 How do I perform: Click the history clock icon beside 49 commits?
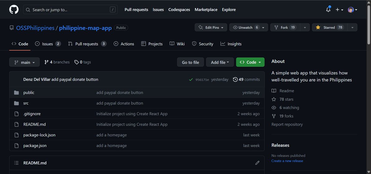click(x=235, y=80)
